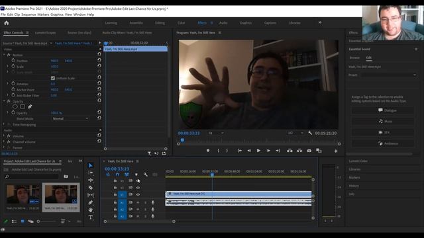Viewport: 424px width, 238px height.
Task: Toggle animation stopwatch for Position
Action: [13, 60]
